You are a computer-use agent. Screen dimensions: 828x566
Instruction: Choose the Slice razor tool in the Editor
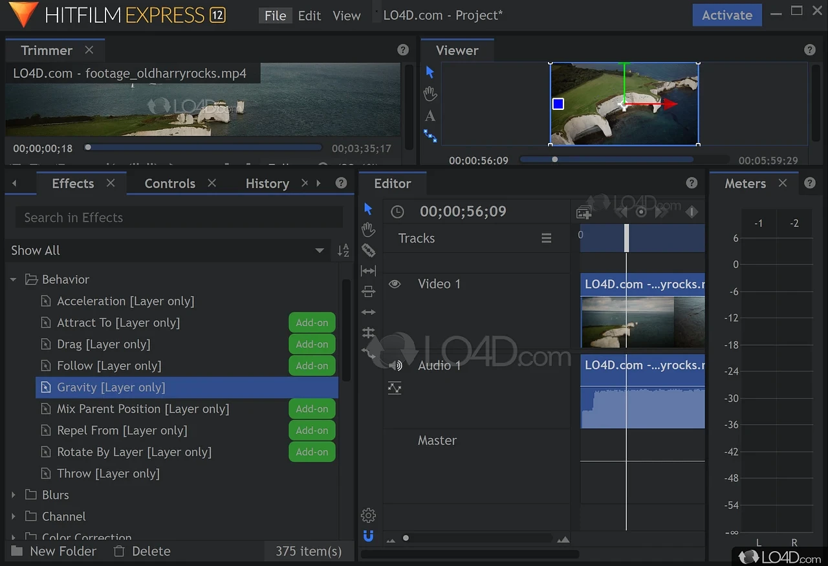pyautogui.click(x=368, y=250)
